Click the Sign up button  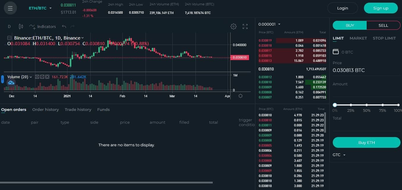click(381, 8)
